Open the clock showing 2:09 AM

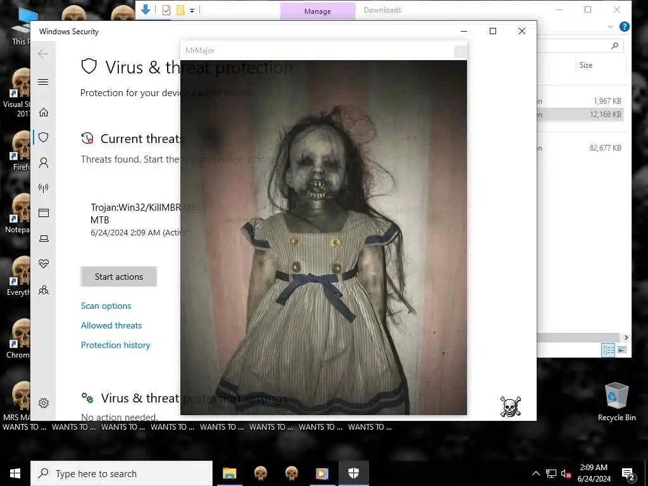[x=594, y=473]
